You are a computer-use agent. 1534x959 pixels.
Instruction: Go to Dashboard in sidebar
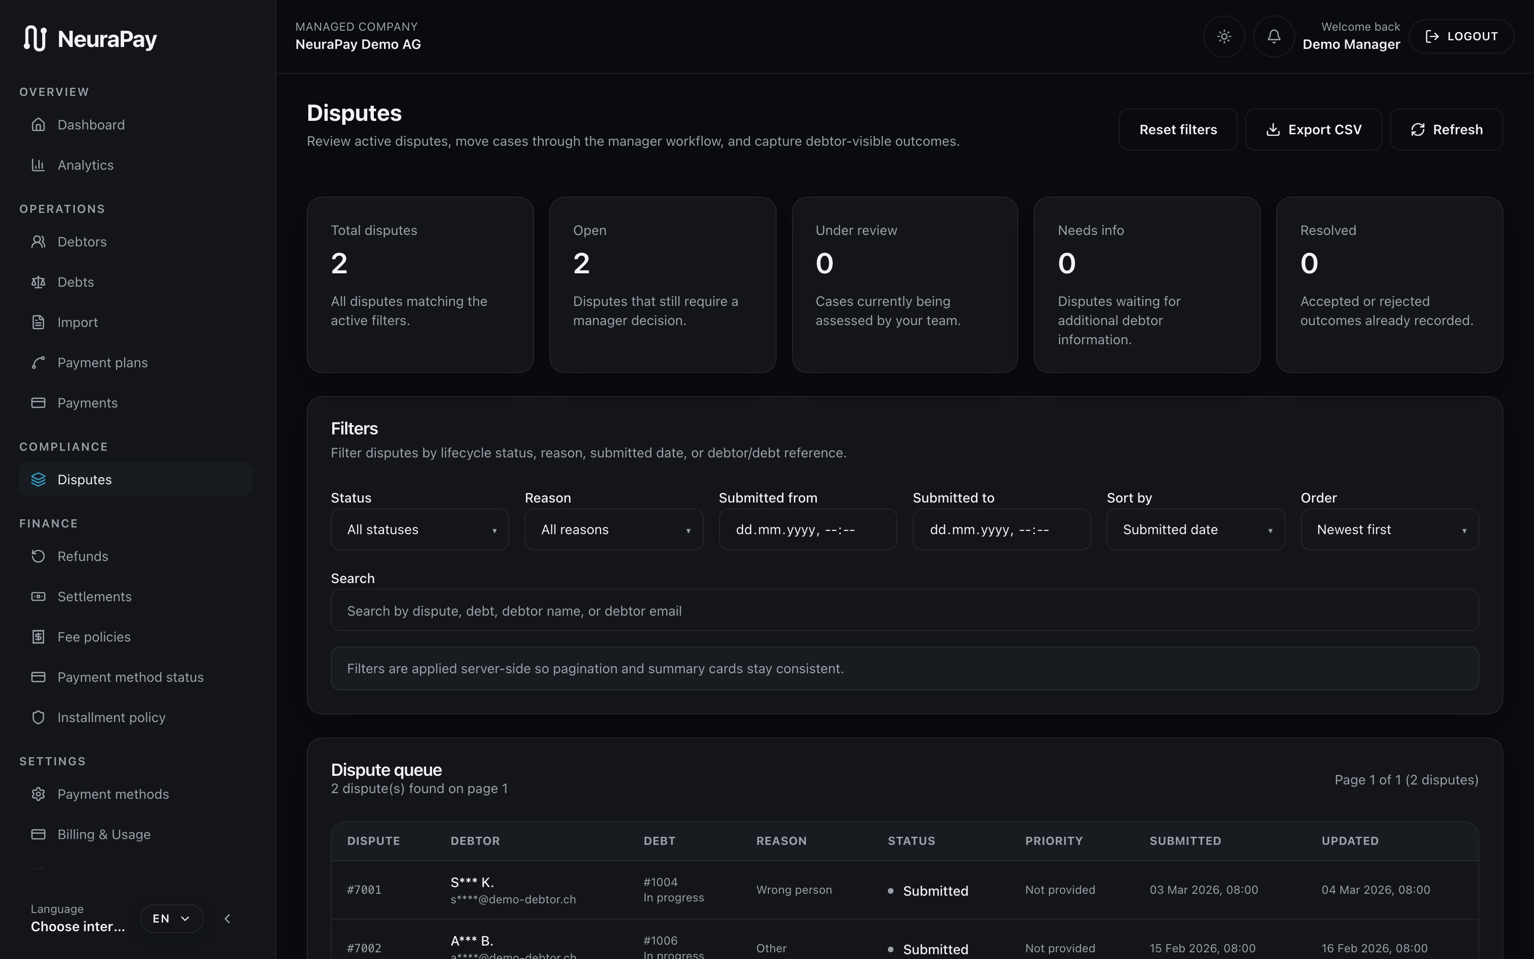click(136, 125)
